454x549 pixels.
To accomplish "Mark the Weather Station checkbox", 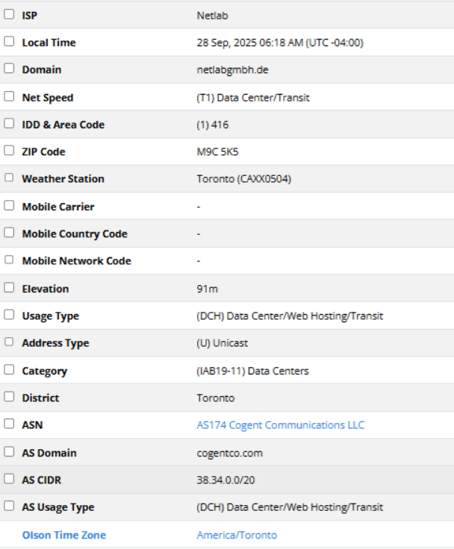I will click(9, 178).
